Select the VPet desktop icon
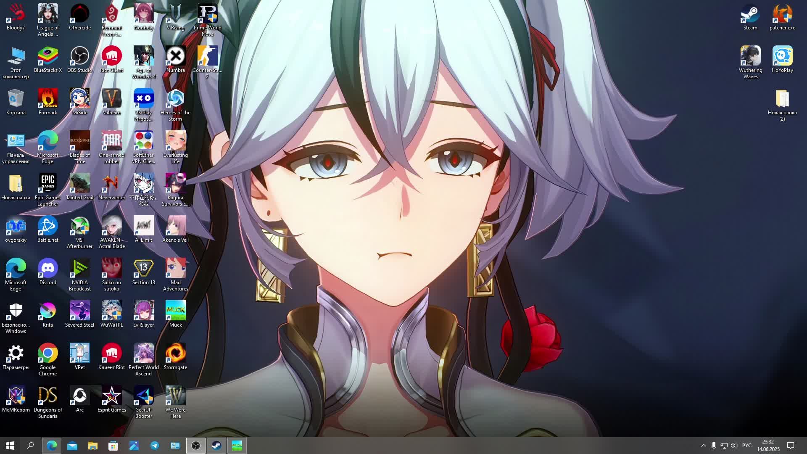The height and width of the screenshot is (454, 807). click(80, 357)
